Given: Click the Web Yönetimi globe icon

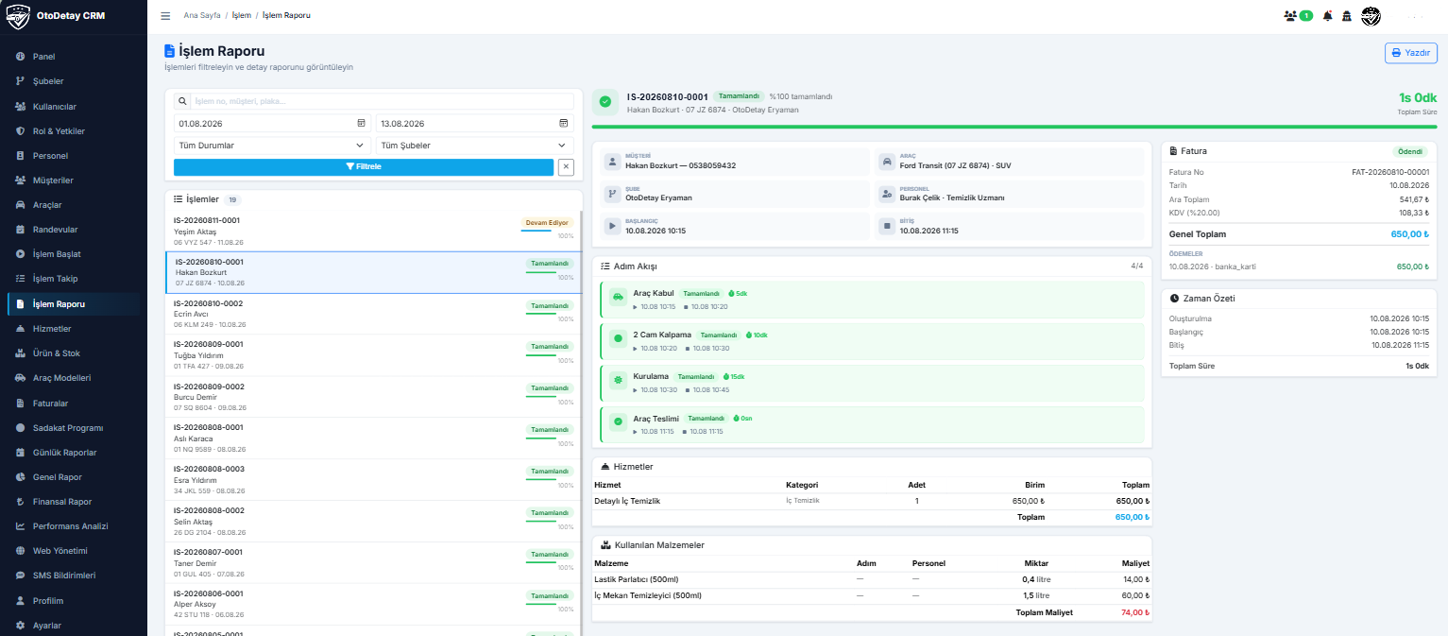Looking at the screenshot, I should 21,551.
